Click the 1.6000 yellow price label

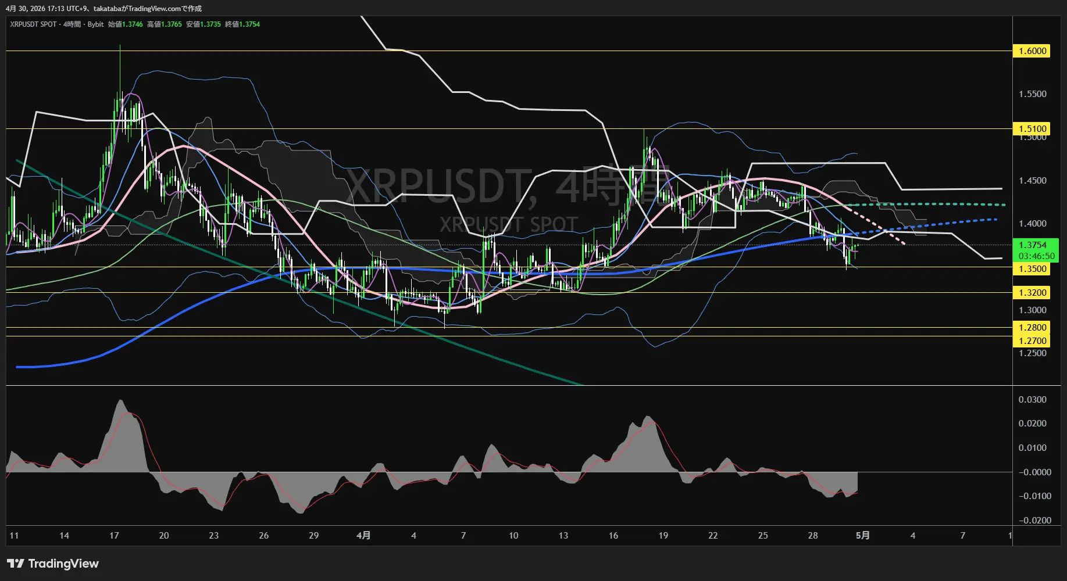click(1032, 51)
